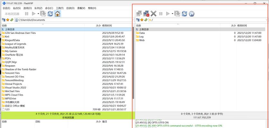Viewport: 269px width, 128px height.
Task: Click the globe icon in remote toolbar
Action: click(x=192, y=14)
